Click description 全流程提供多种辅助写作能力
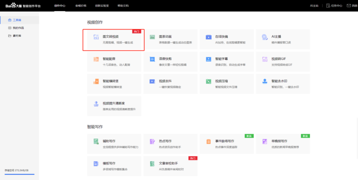The height and width of the screenshot is (180, 358). (x=120, y=147)
